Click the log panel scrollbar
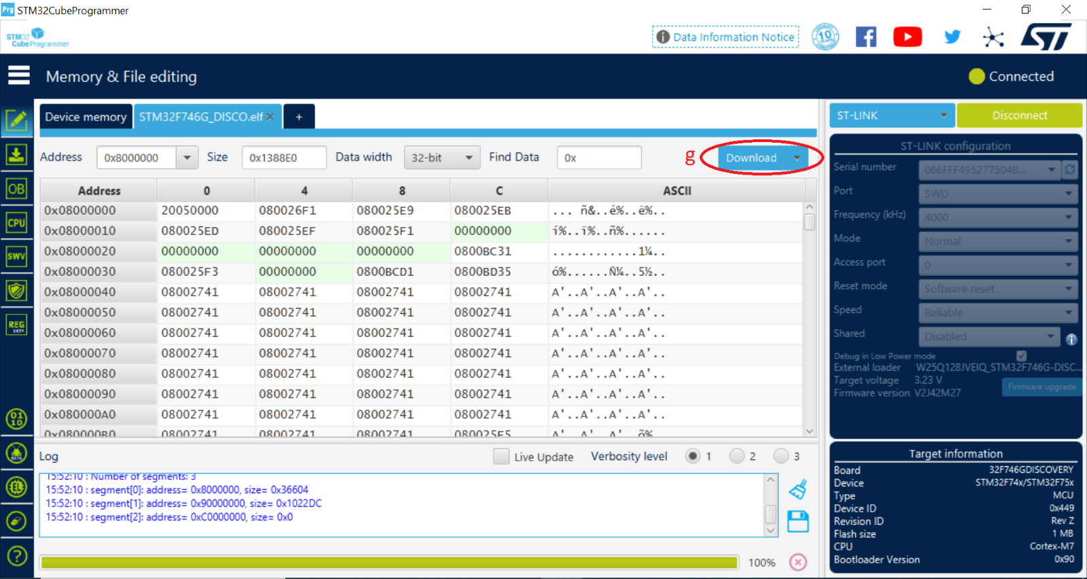1087x579 pixels. [x=770, y=505]
